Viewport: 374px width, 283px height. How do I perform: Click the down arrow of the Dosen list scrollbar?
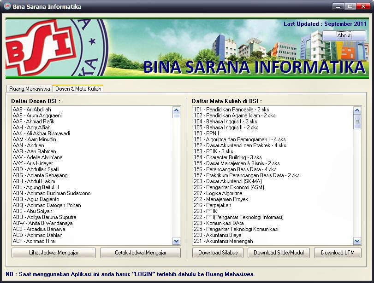point(176,241)
